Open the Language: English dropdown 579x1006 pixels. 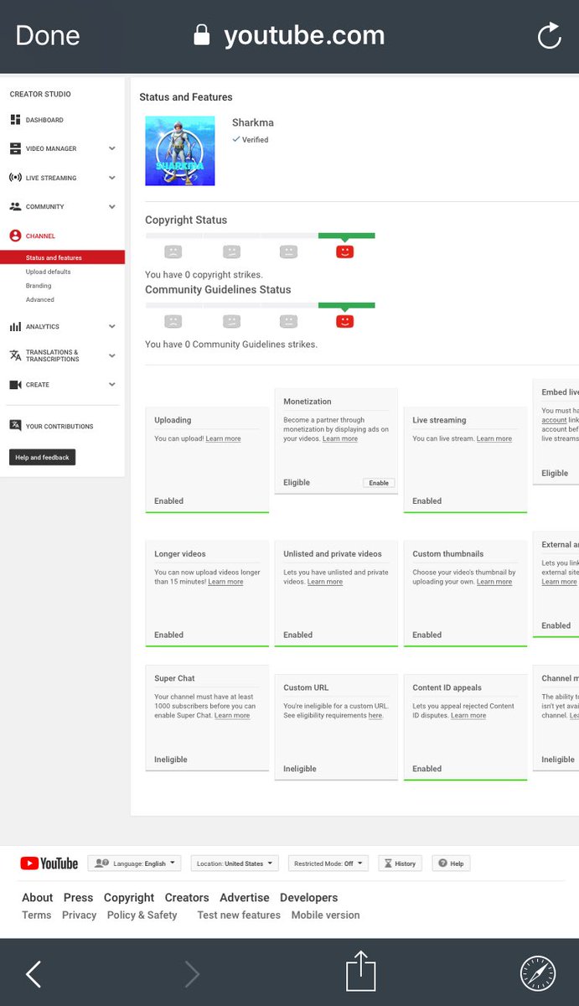pos(134,863)
